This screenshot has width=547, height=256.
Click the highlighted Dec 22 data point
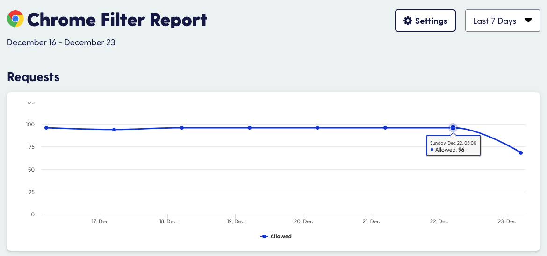click(x=453, y=128)
